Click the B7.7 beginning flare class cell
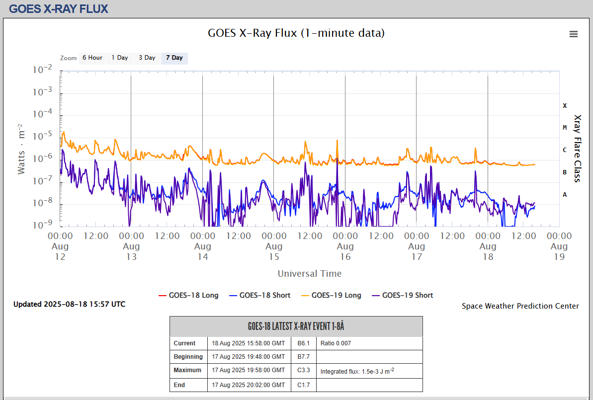The image size is (593, 400). pos(304,357)
